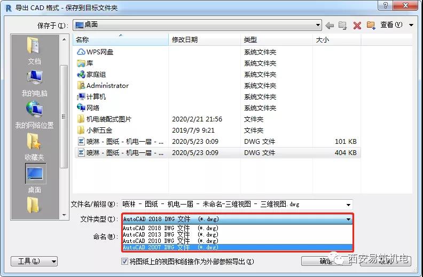This screenshot has width=423, height=277.
Task: Sort by 类型 column header
Action: [277, 40]
